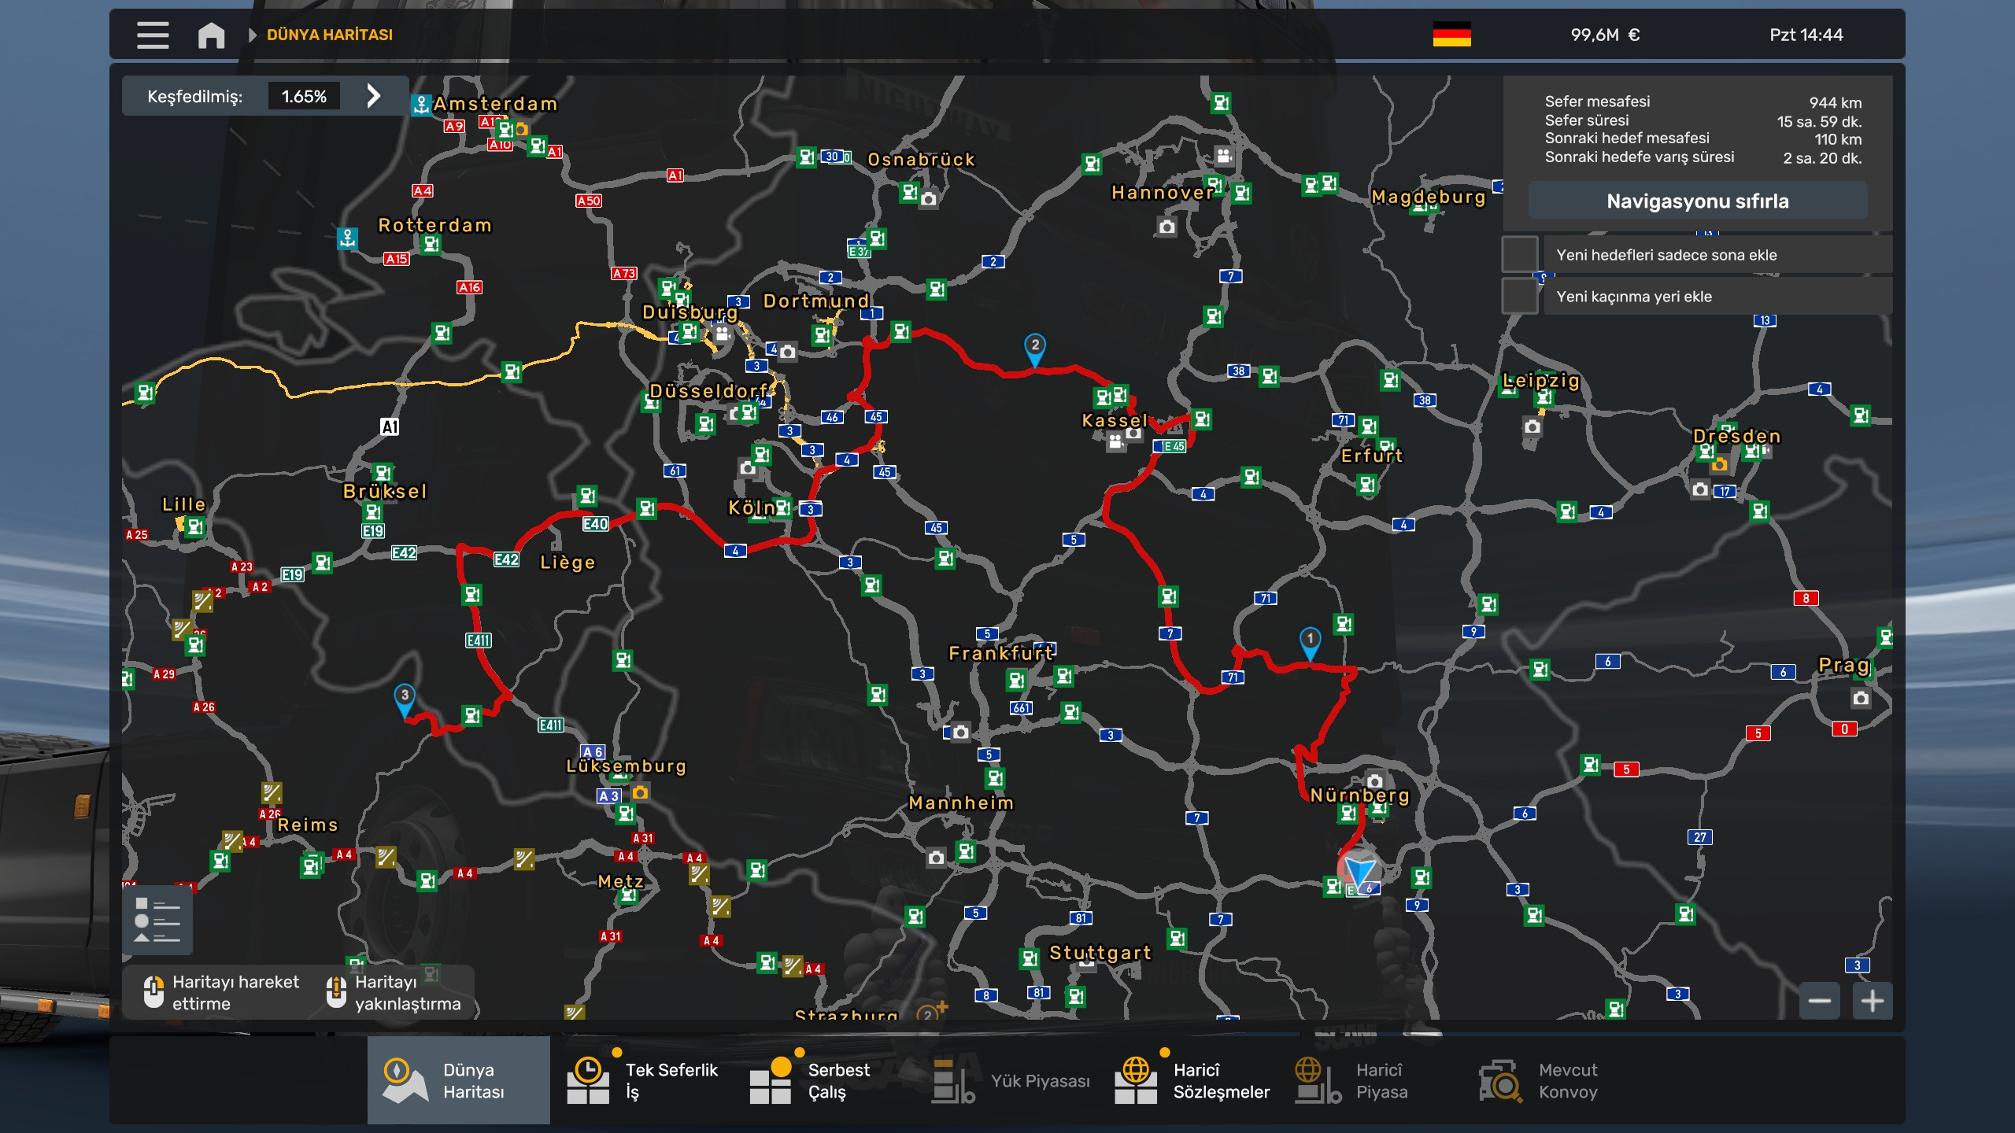Click the Mannheim city label

(961, 803)
